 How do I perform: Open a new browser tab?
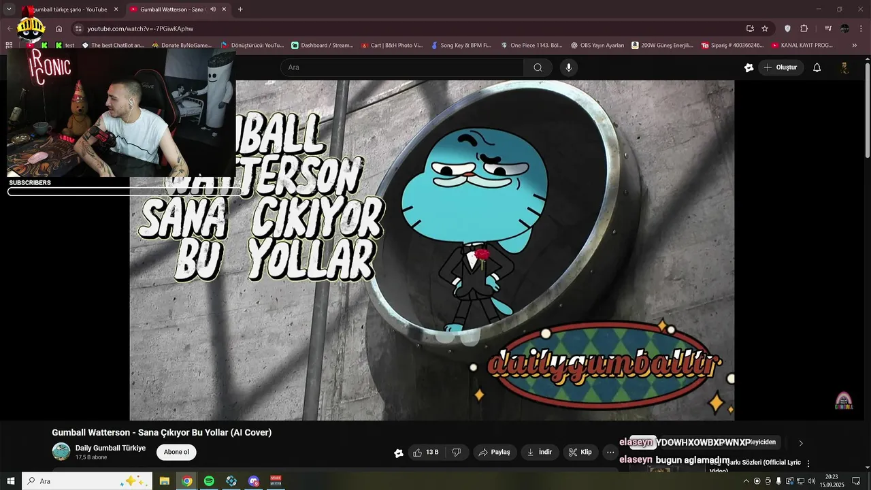point(240,10)
